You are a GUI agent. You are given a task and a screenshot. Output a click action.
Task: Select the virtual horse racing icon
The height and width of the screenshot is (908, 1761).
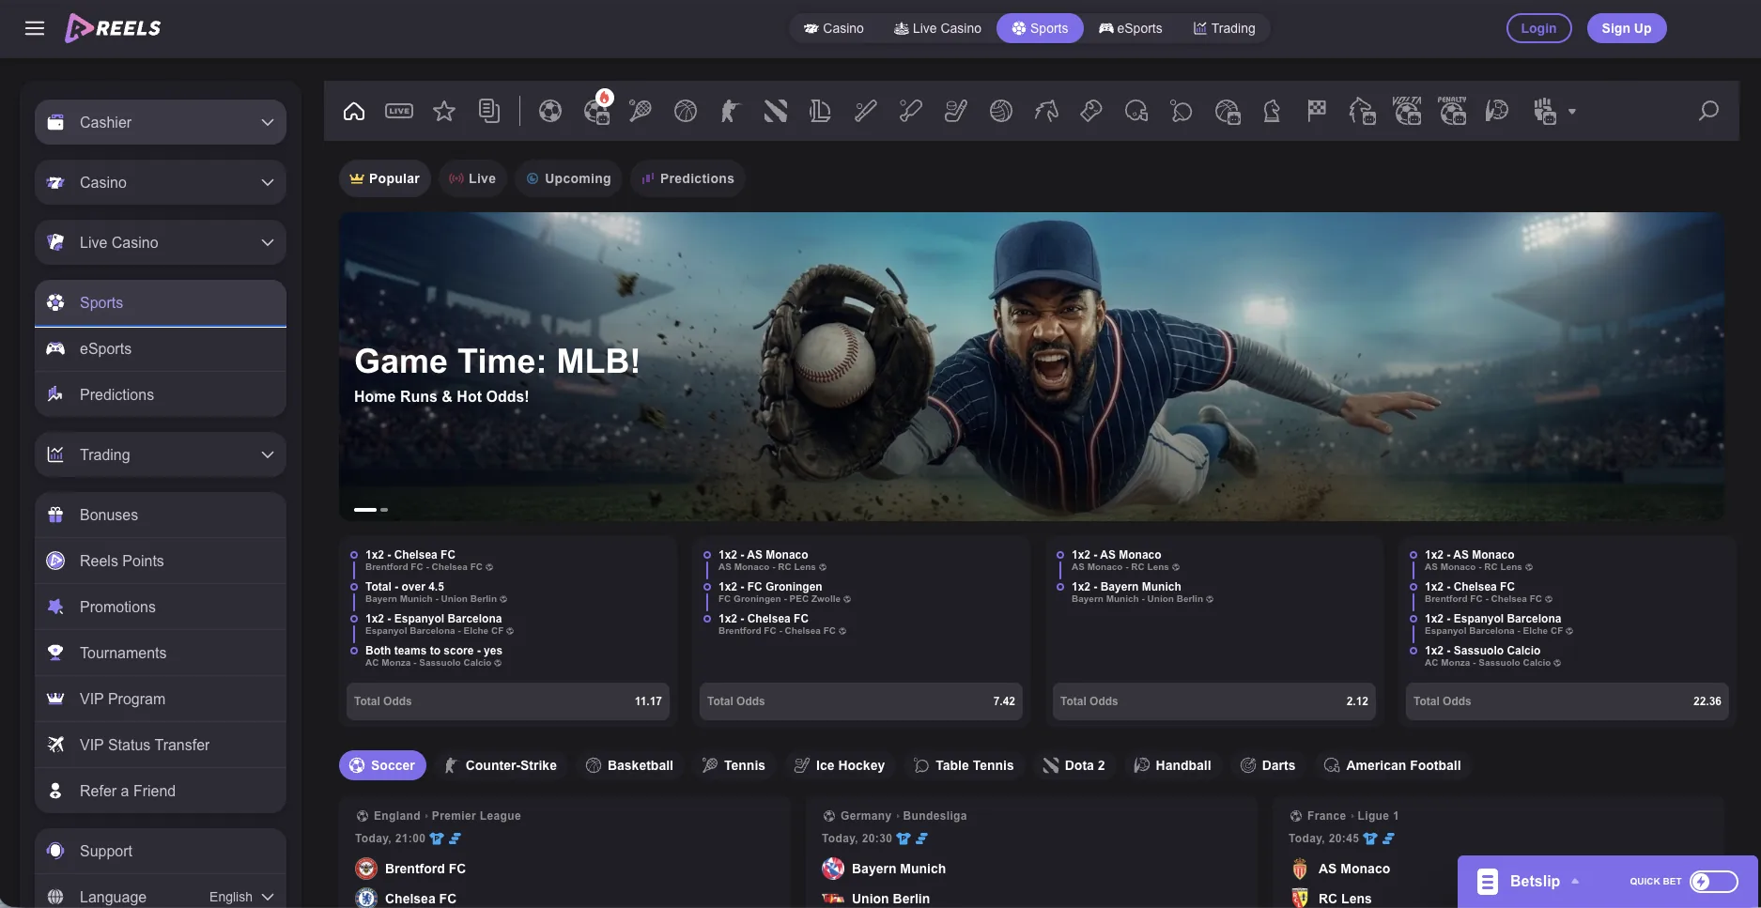(1363, 112)
